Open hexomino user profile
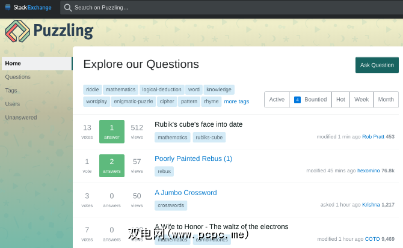 [x=368, y=171]
